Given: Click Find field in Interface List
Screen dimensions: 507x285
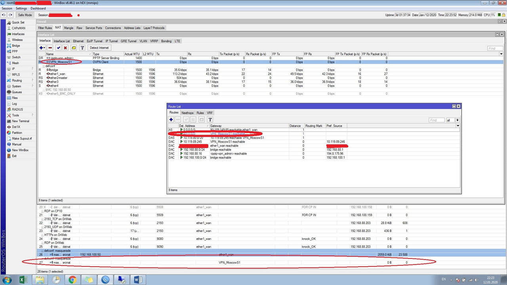Looking at the screenshot, I should pos(496,48).
